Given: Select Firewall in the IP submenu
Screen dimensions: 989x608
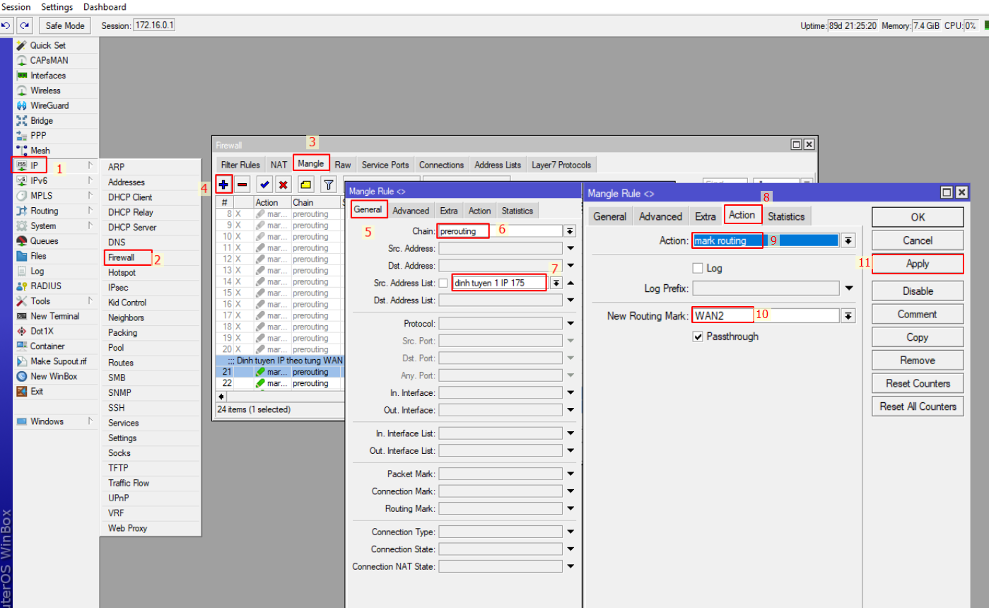Looking at the screenshot, I should click(121, 257).
